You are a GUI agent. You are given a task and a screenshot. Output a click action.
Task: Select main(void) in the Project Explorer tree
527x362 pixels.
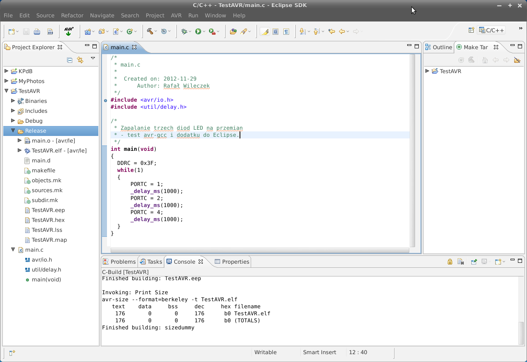point(46,279)
